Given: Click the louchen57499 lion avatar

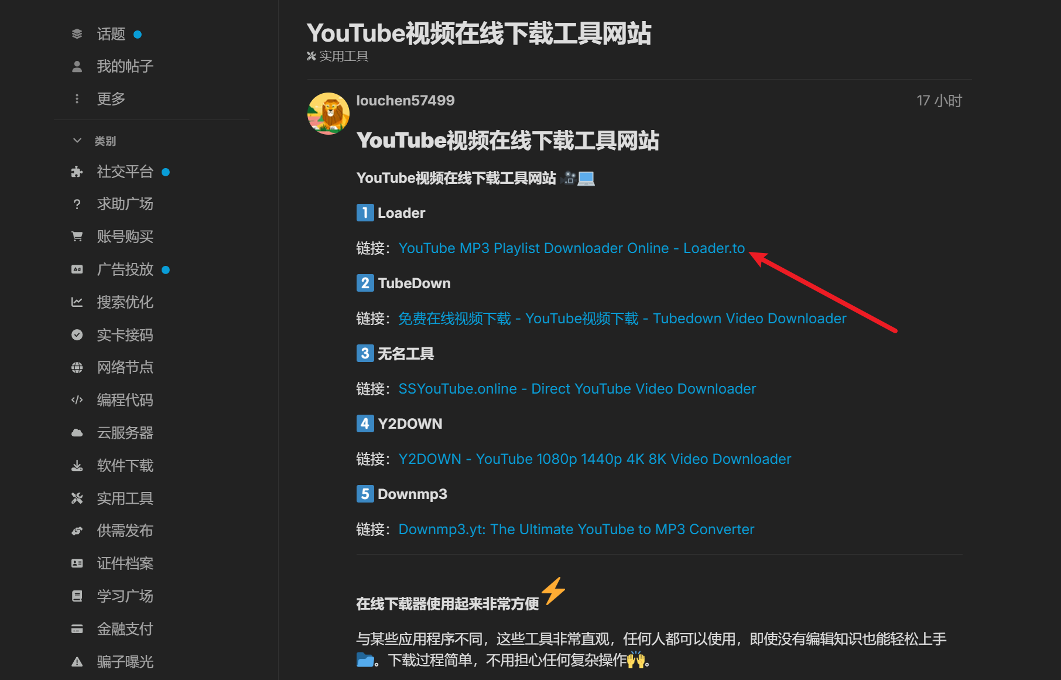Looking at the screenshot, I should click(328, 114).
